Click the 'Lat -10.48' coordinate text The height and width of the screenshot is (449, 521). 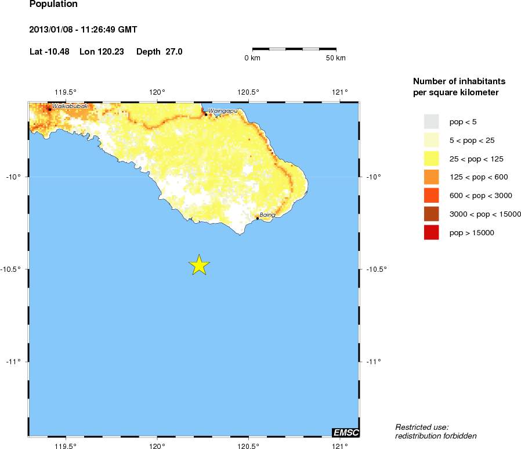coord(49,52)
